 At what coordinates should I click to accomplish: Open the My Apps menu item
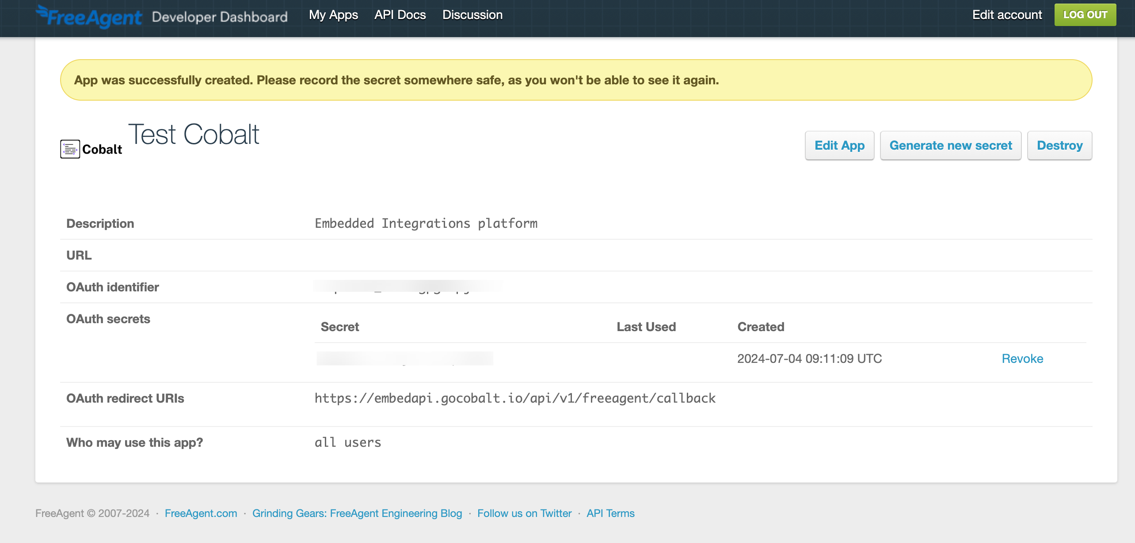pos(333,15)
